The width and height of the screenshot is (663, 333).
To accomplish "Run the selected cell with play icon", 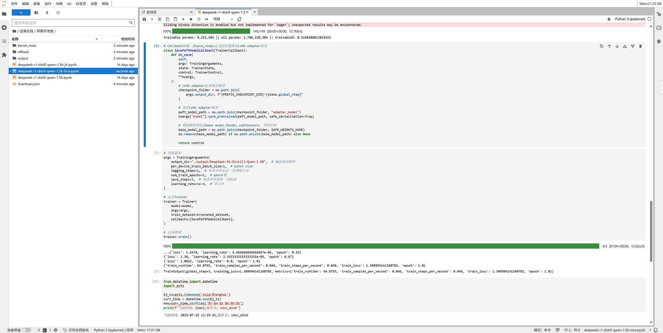I will coord(183,19).
